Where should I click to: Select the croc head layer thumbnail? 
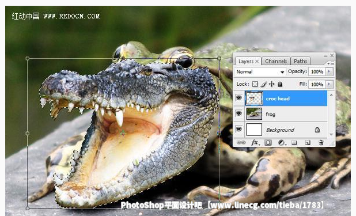click(x=254, y=98)
